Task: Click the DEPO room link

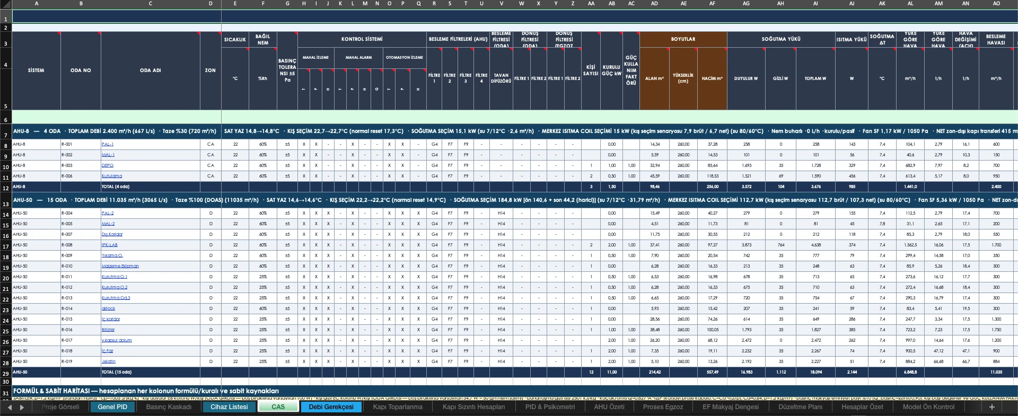Action: click(x=108, y=165)
